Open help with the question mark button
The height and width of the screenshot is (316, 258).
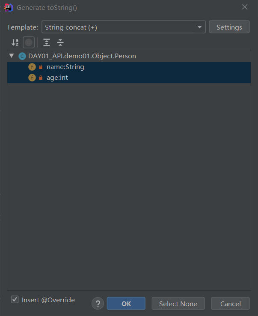click(x=98, y=304)
